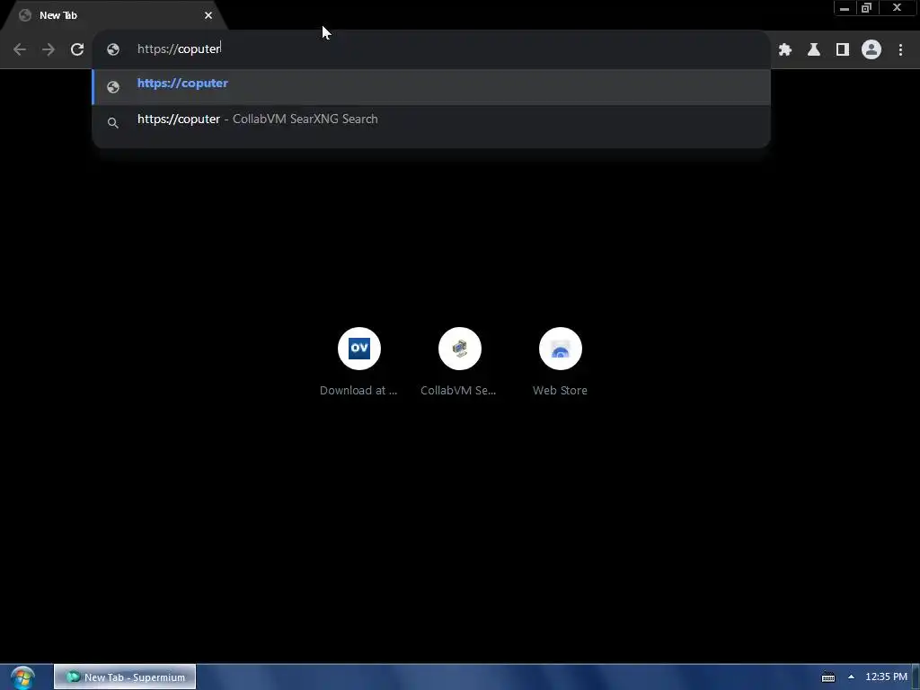Close the New Tab tab
Viewport: 920px width, 690px height.
click(x=208, y=15)
